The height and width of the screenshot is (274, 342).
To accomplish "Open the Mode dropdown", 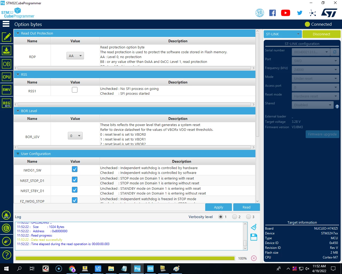I will tap(316, 78).
